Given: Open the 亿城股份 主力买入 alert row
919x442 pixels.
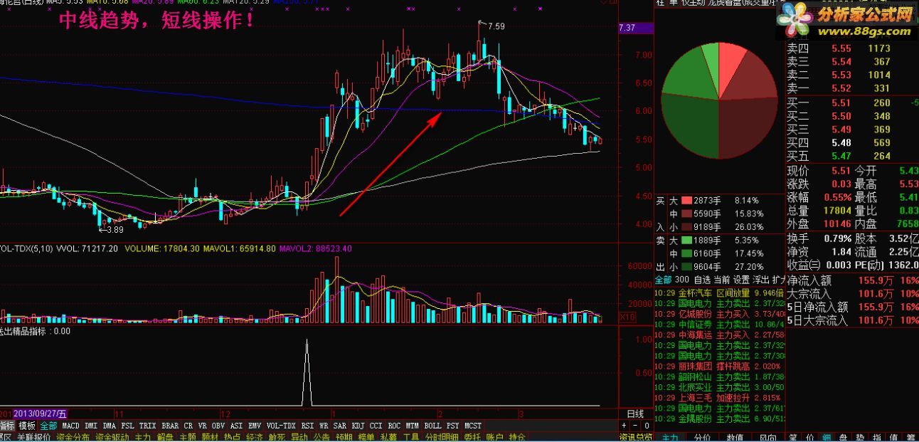Looking at the screenshot, I should (719, 313).
